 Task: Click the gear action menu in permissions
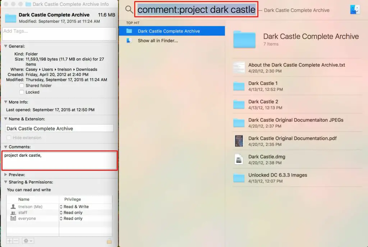28,241
